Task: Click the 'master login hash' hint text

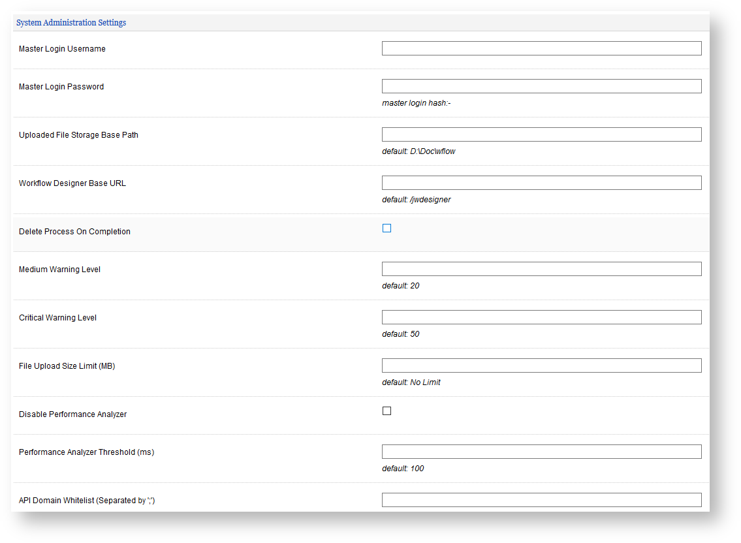Action: pos(417,103)
